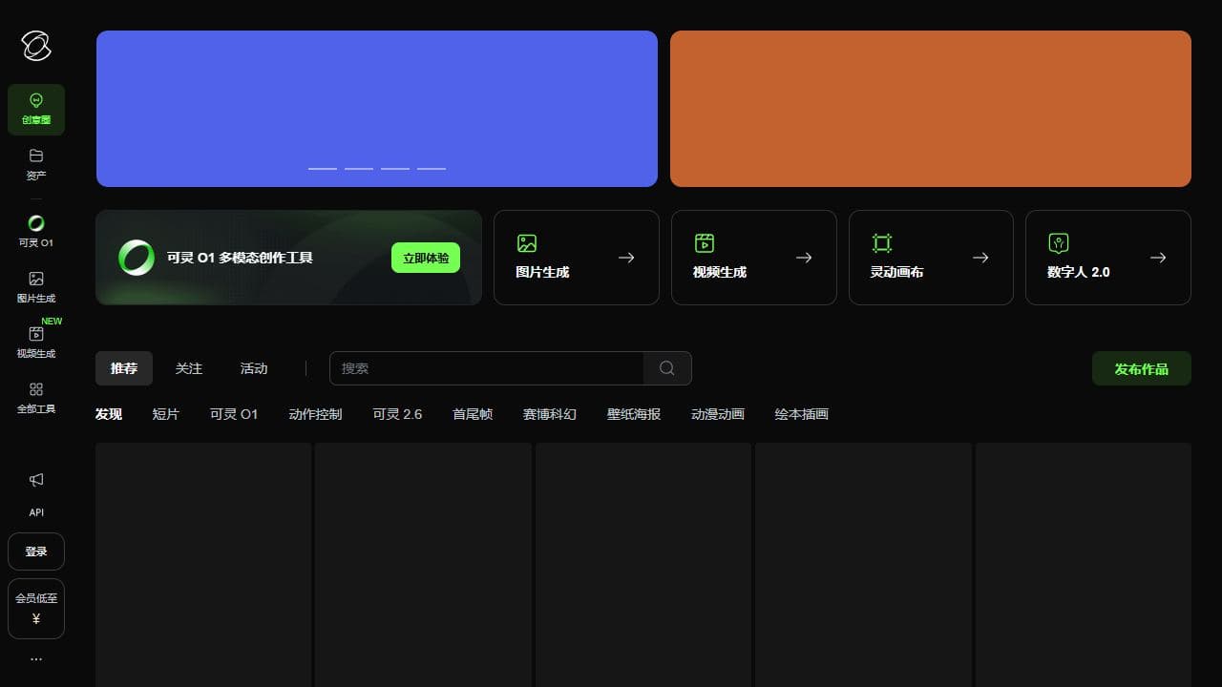Open the 资产 folder icon
This screenshot has width=1222, height=687.
tap(36, 156)
